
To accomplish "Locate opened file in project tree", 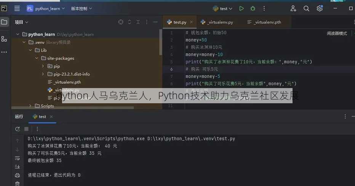I will 121,22.
